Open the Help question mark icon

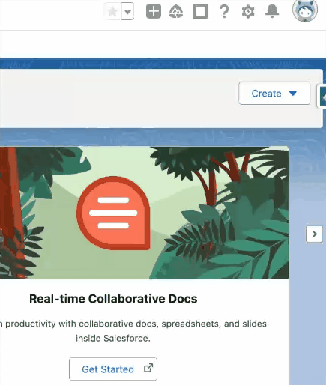224,12
